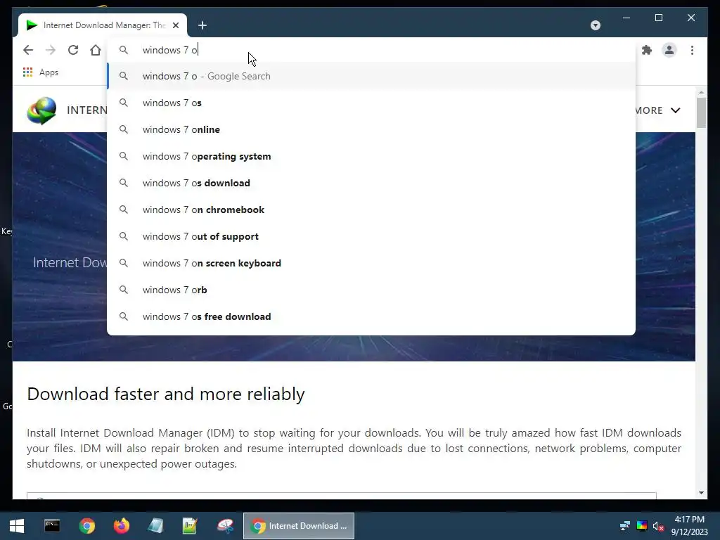The width and height of the screenshot is (720, 540).
Task: Click the 'Download faster and more reliably' heading
Action: [166, 394]
